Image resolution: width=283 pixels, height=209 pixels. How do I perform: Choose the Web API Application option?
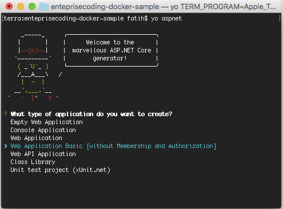(43, 154)
